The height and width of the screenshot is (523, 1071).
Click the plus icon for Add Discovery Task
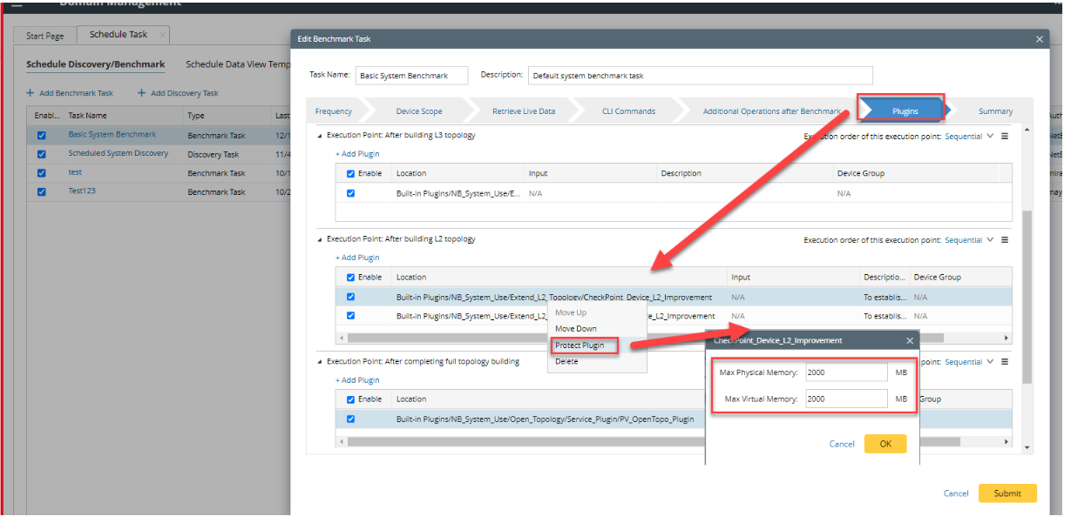point(139,93)
